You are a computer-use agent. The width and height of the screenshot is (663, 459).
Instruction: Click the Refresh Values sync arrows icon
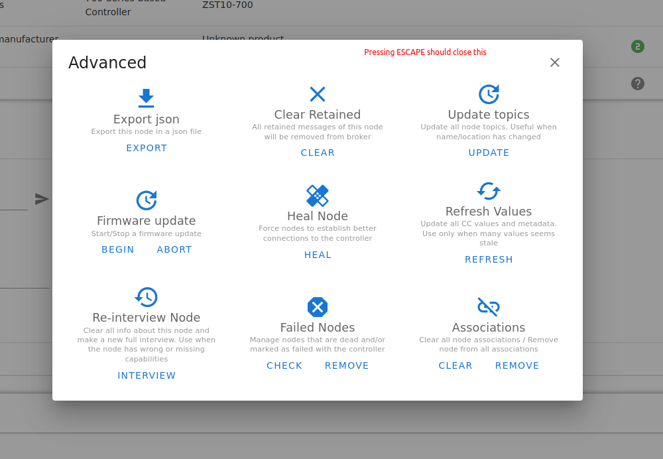click(x=489, y=191)
